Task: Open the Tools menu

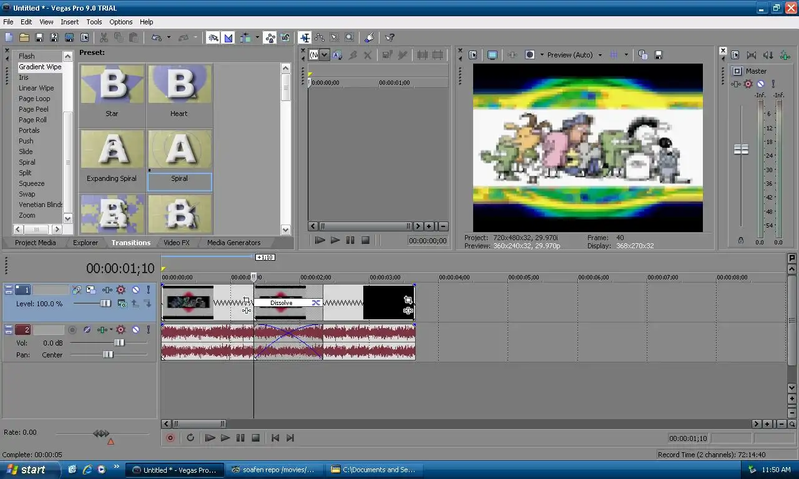Action: (94, 22)
